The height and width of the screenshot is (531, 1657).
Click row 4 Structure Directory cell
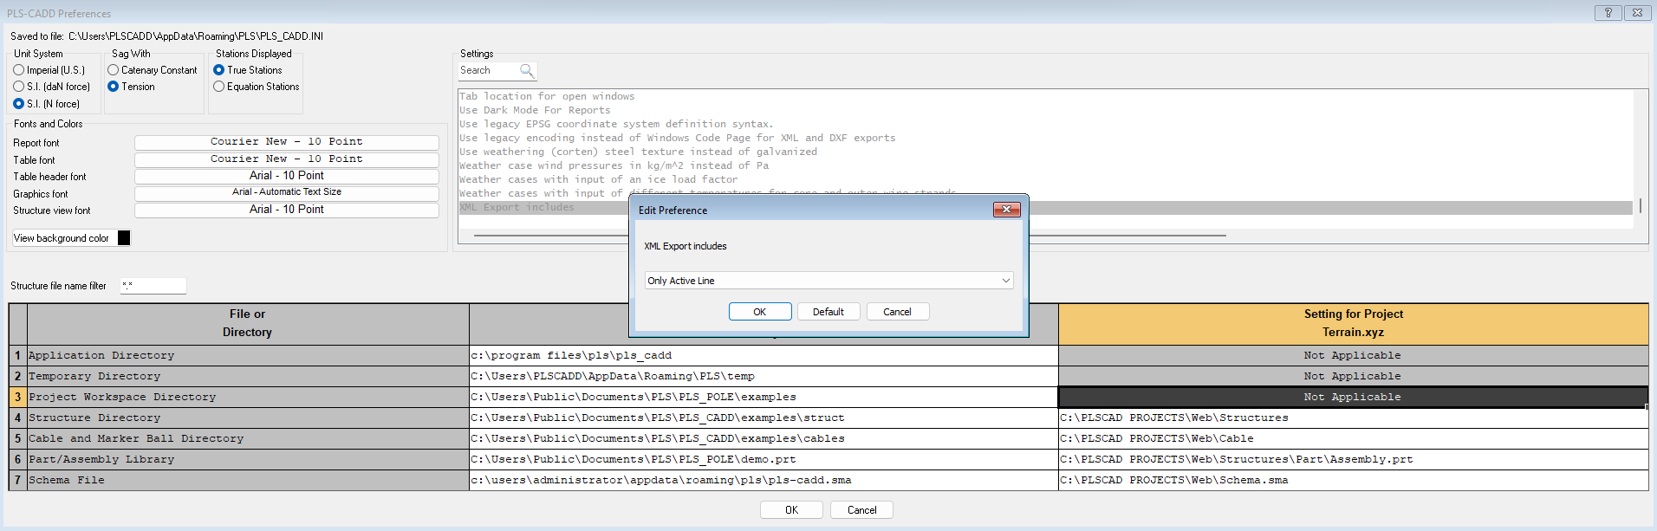(248, 418)
